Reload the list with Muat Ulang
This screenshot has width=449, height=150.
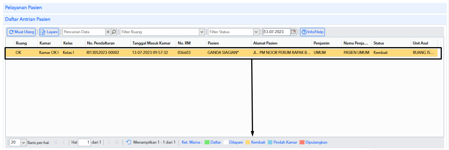pos(21,32)
